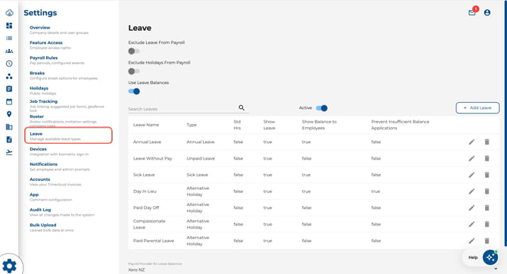Edit the Paid Parental Leave row
507x274 pixels.
[471, 241]
